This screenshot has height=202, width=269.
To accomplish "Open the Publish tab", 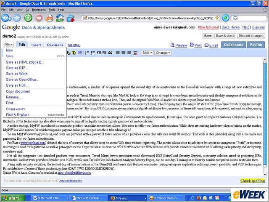I will (256, 45).
